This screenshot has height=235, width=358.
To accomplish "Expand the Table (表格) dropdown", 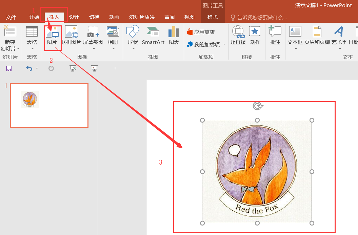I will click(32, 48).
